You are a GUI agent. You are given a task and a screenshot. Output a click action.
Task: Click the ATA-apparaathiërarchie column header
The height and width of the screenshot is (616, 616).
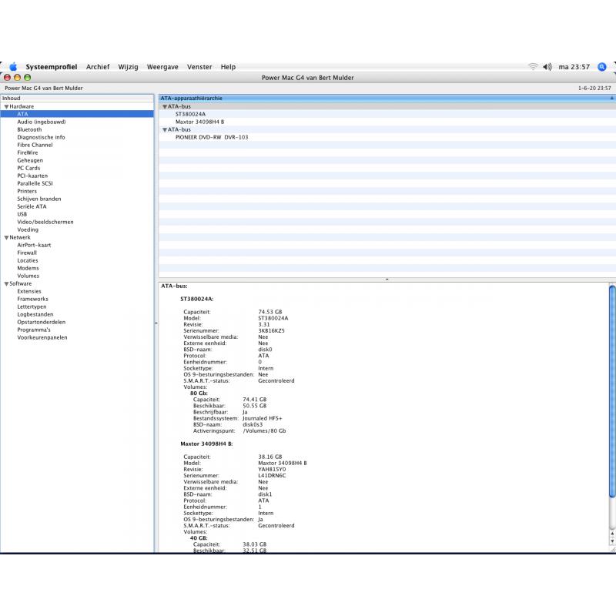click(387, 99)
